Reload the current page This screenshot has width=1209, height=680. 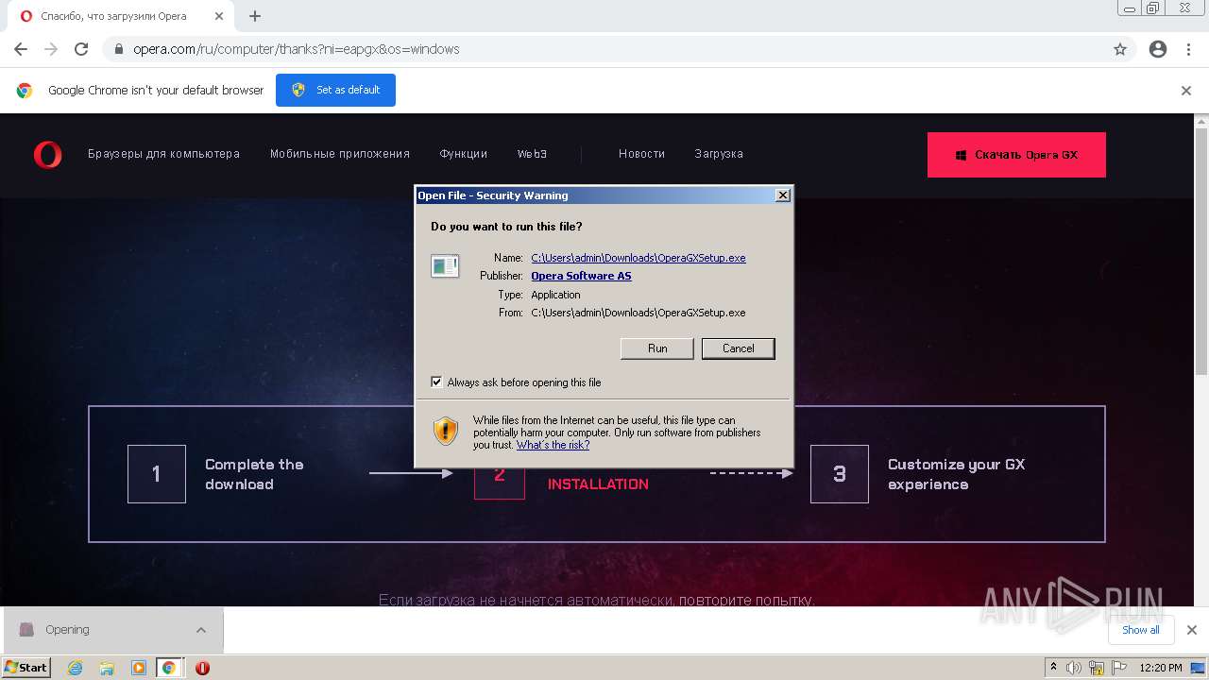(x=81, y=49)
